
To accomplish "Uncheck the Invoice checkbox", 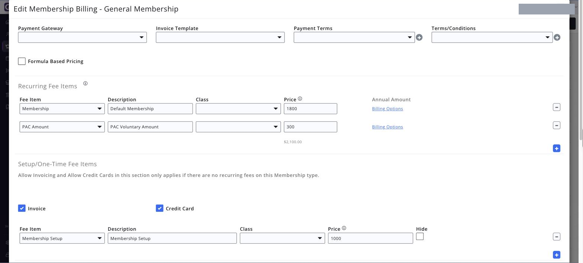I will (22, 208).
